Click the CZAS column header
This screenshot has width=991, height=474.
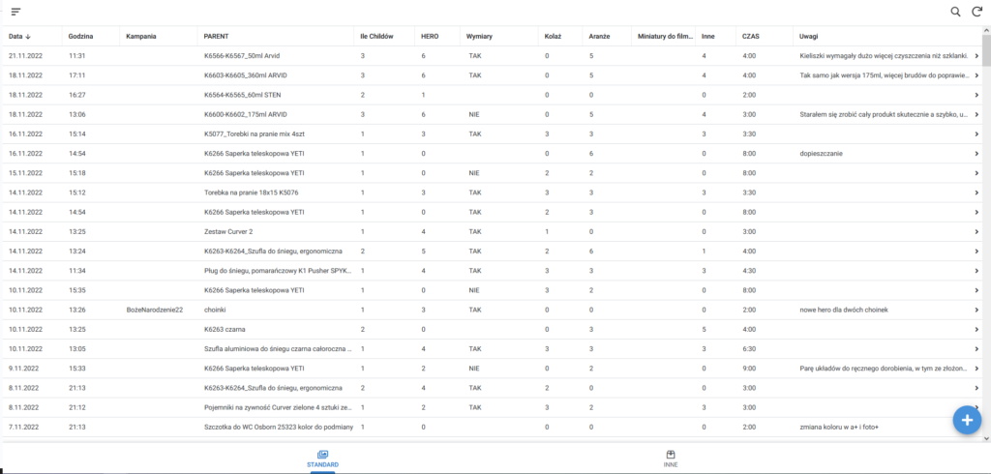(x=750, y=37)
